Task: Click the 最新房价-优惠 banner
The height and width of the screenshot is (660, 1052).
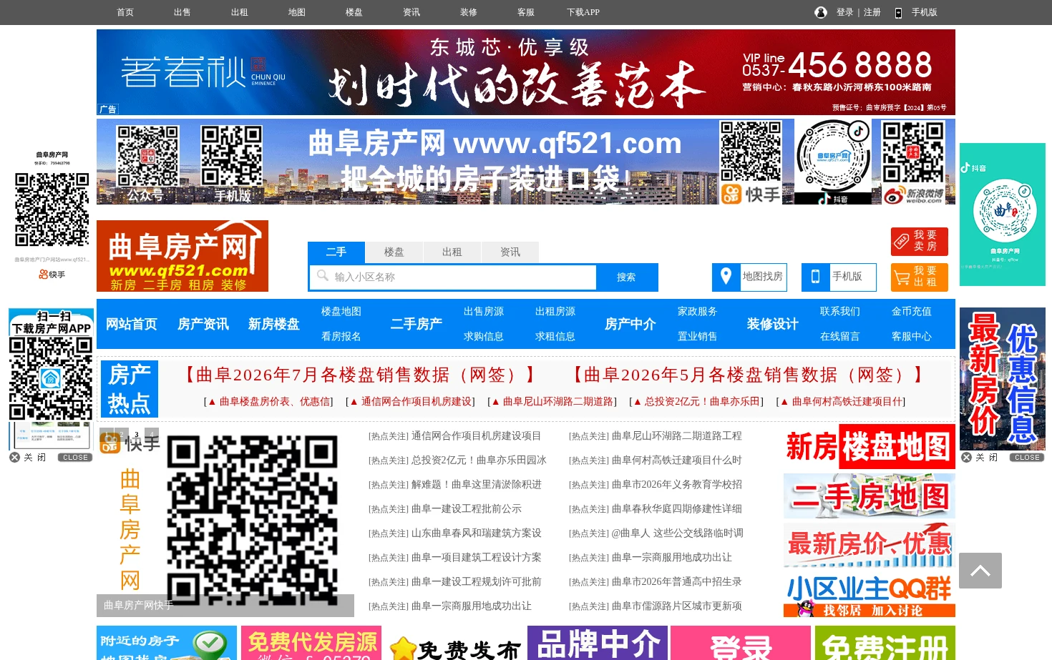Action: 870,546
